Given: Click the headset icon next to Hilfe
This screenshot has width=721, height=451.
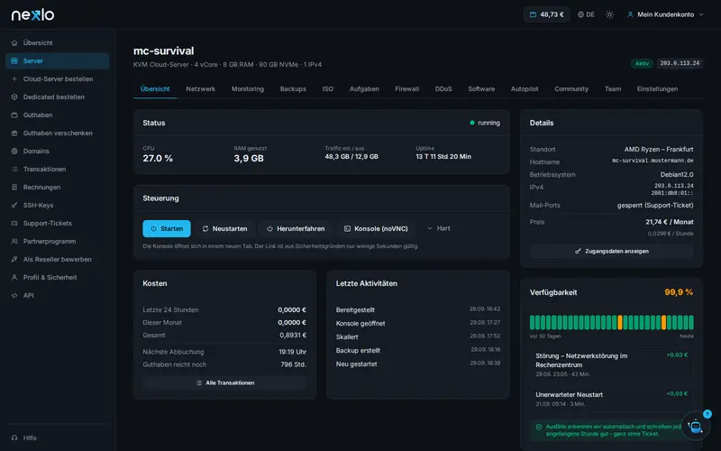Looking at the screenshot, I should click(14, 437).
